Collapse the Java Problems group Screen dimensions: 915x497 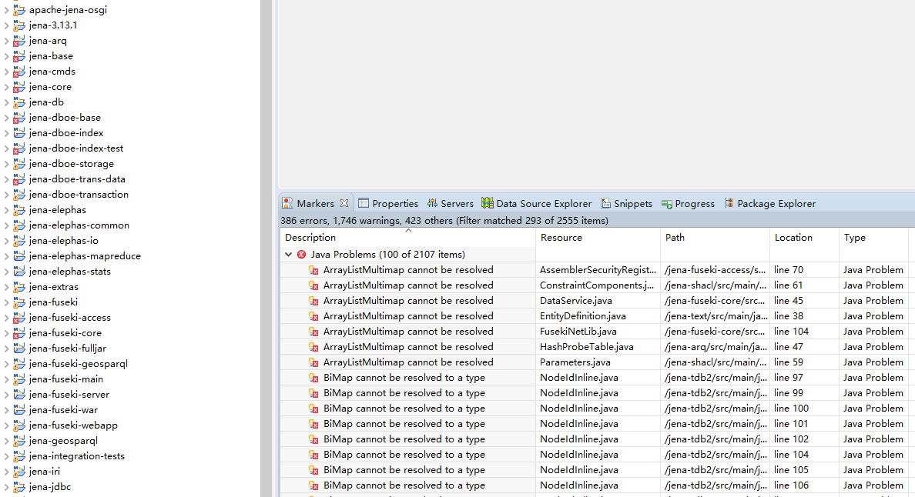pyautogui.click(x=288, y=255)
